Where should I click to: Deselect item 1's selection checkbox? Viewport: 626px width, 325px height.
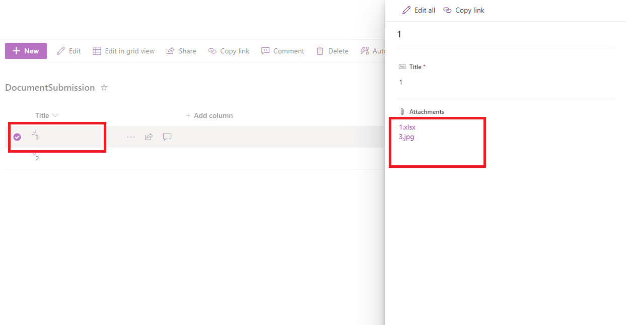17,137
